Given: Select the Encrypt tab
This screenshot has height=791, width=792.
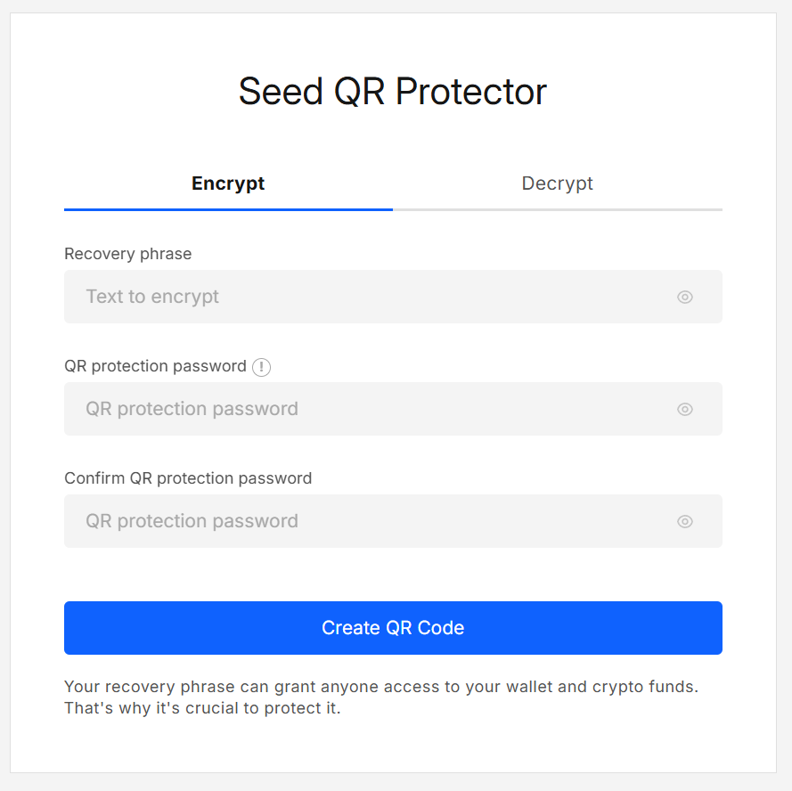Looking at the screenshot, I should tap(228, 183).
